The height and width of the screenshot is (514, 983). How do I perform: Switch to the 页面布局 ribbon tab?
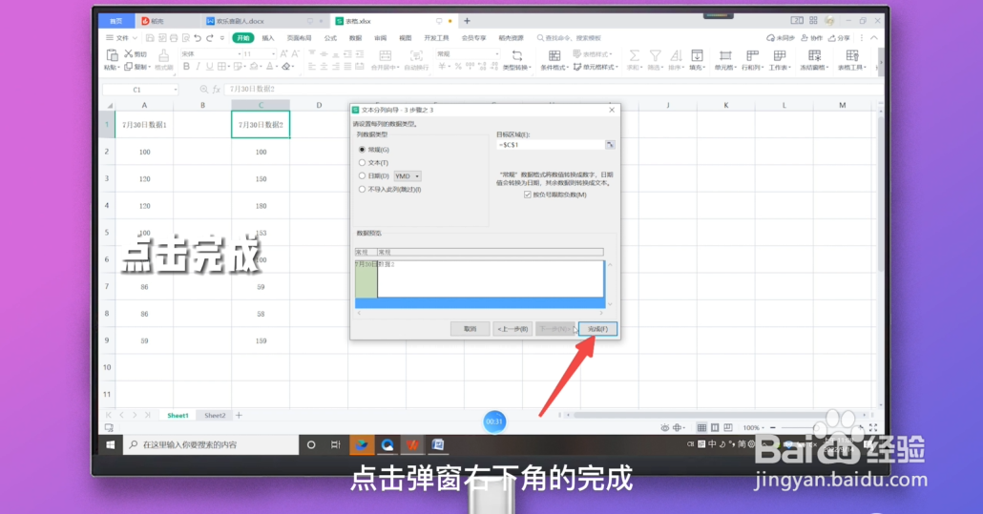point(299,38)
